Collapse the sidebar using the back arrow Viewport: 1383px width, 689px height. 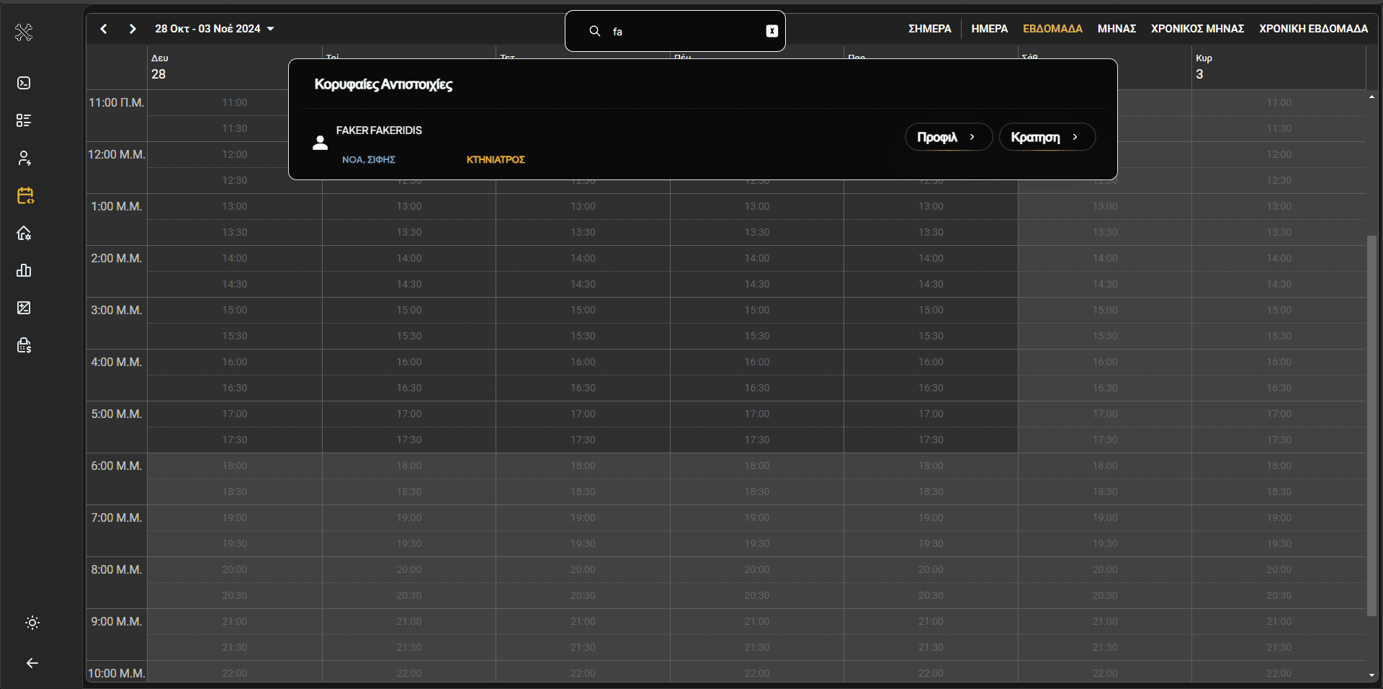pos(32,663)
